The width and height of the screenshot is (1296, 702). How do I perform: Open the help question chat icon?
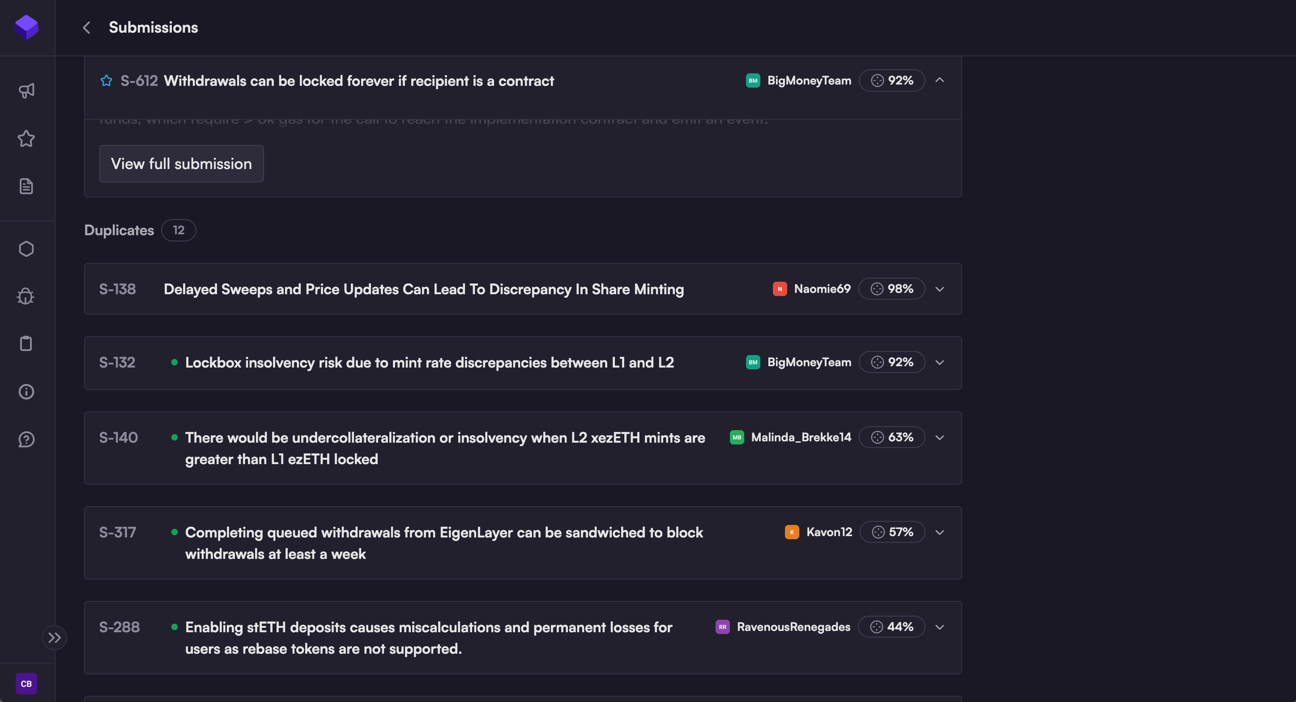26,440
